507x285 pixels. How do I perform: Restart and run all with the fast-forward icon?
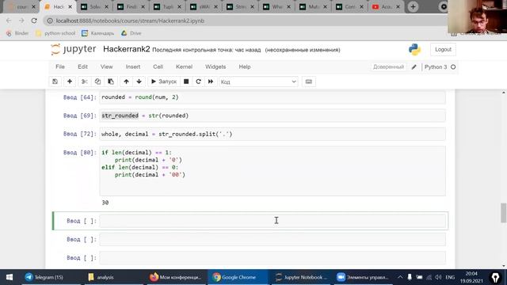211,82
